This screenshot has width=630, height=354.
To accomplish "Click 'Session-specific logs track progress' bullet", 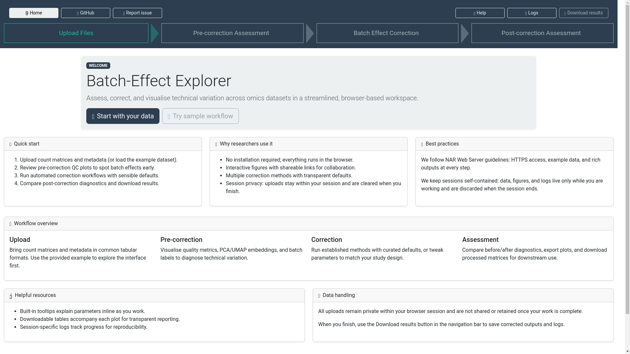I will pyautogui.click(x=84, y=327).
